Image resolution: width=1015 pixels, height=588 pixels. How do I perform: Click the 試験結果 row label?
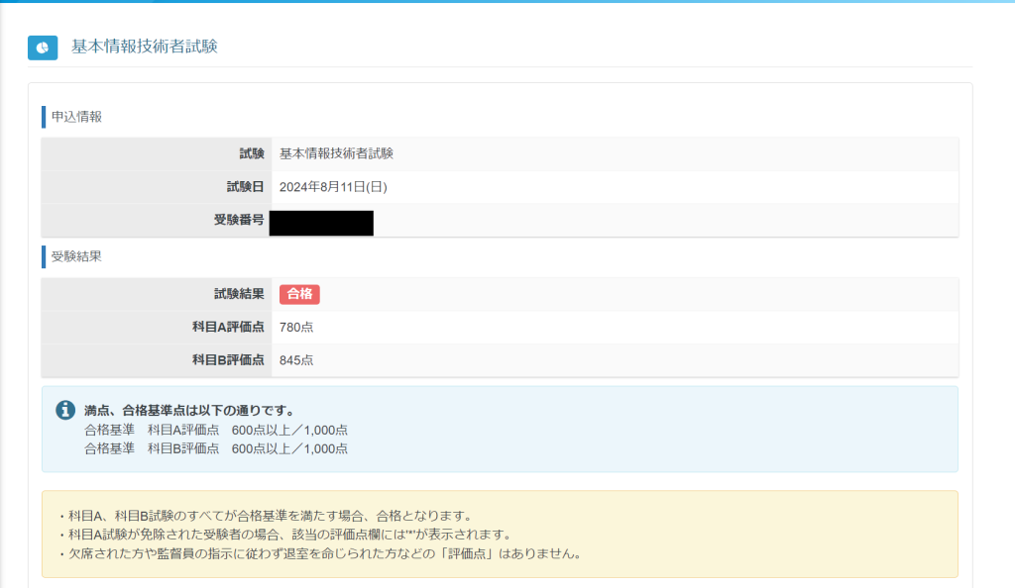[x=239, y=294]
